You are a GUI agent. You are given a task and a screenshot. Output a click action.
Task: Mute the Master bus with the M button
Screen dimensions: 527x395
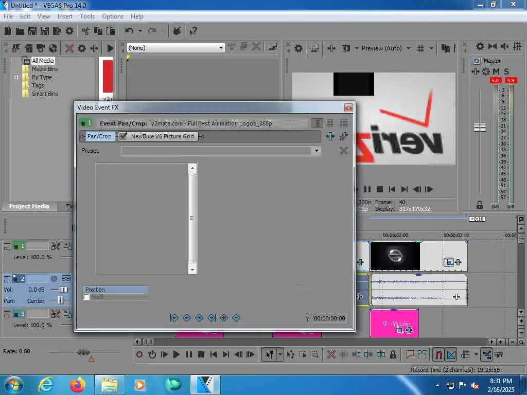click(x=496, y=71)
